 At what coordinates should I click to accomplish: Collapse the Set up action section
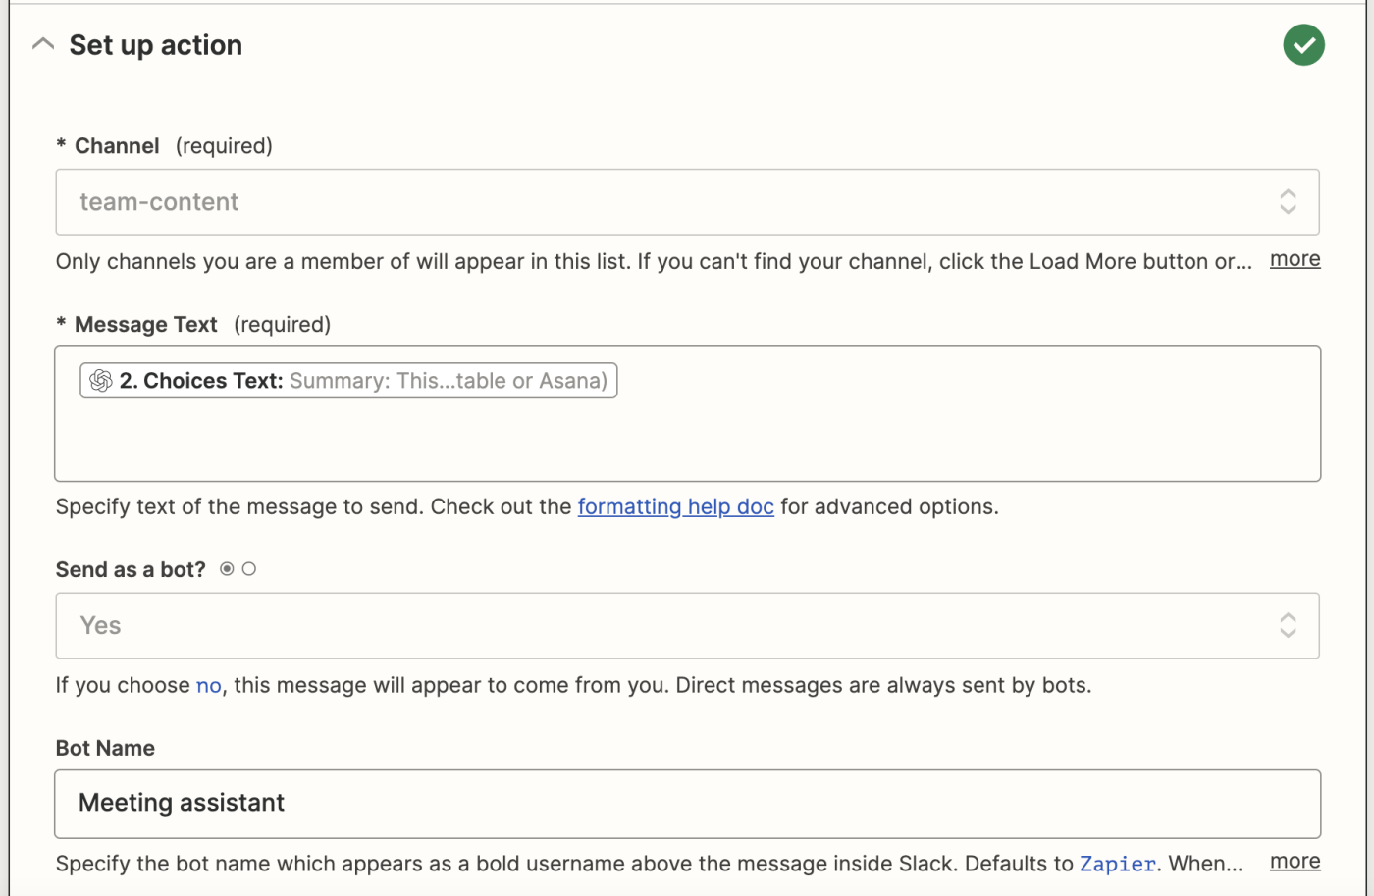coord(43,44)
